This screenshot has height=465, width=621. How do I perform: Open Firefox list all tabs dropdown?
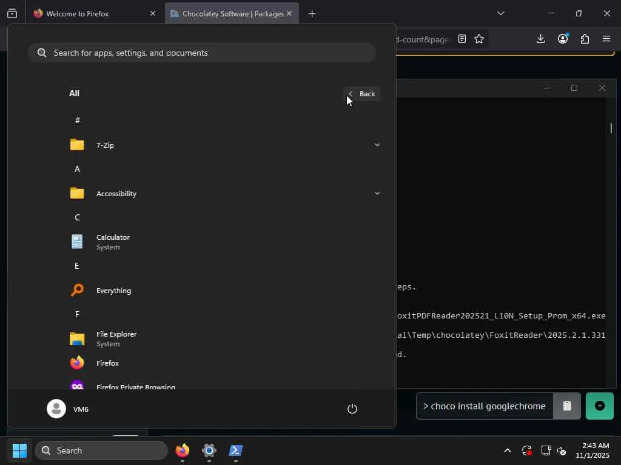click(500, 13)
